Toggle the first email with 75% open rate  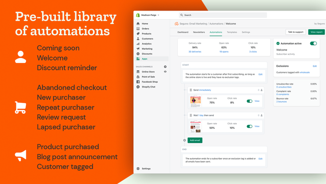(249, 101)
